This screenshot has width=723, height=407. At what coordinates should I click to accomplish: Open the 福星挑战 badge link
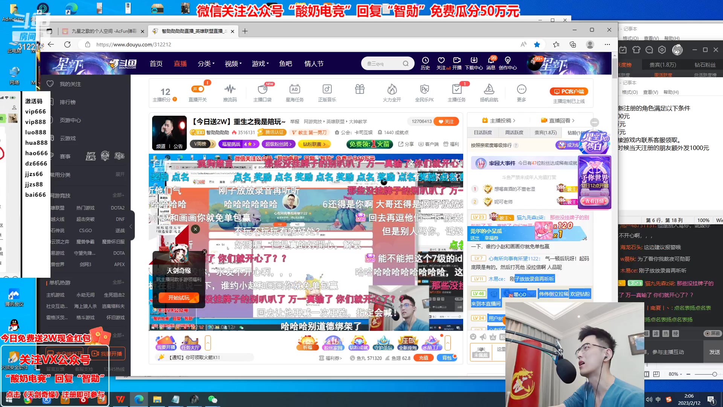point(239,144)
